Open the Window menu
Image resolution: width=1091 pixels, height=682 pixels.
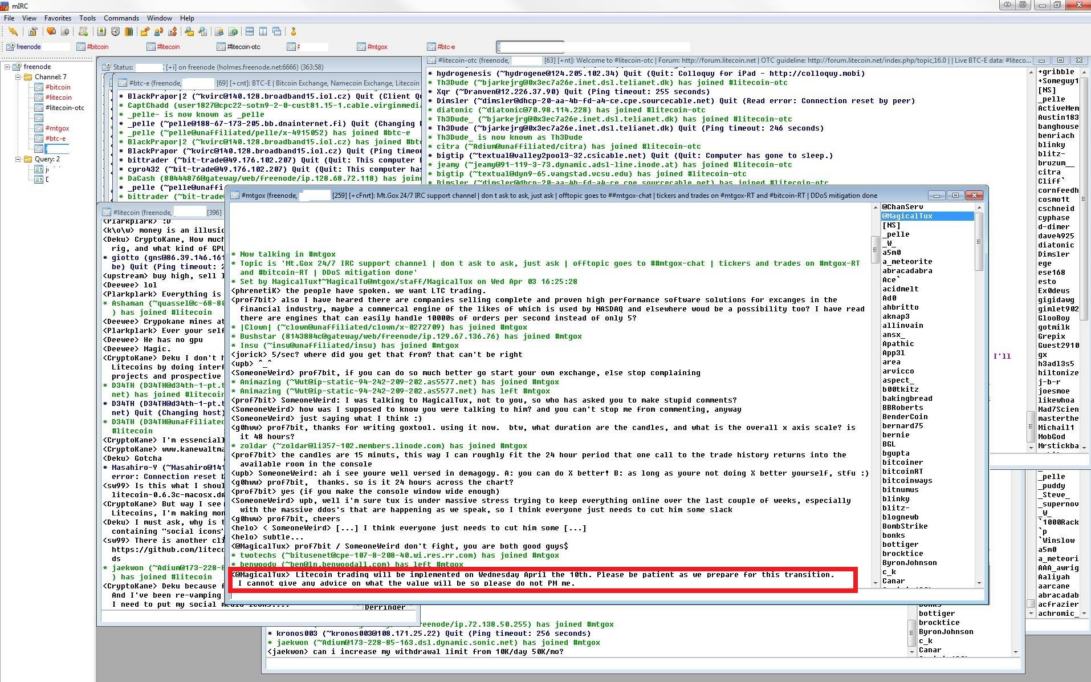click(x=160, y=18)
